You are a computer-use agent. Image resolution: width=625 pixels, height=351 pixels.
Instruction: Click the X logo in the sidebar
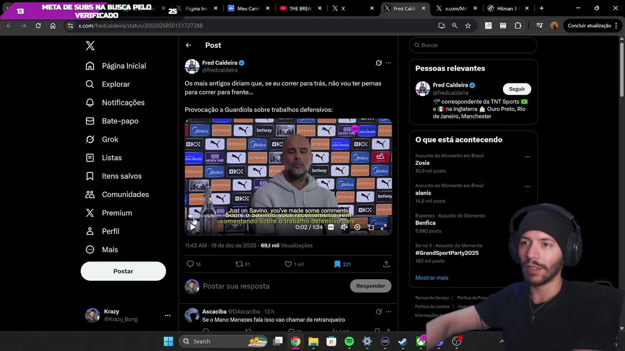[x=90, y=45]
